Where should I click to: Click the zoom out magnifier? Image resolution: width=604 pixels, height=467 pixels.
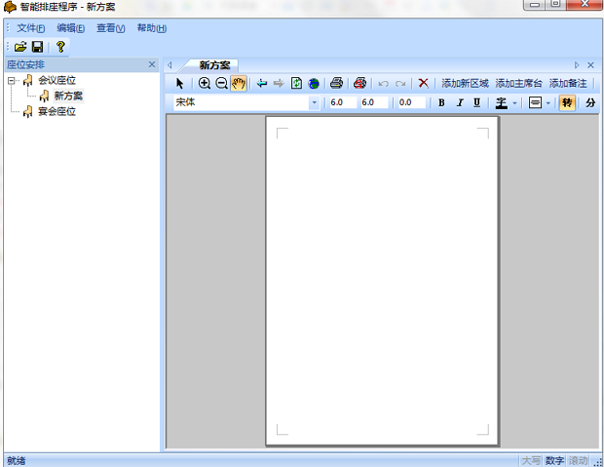click(221, 83)
